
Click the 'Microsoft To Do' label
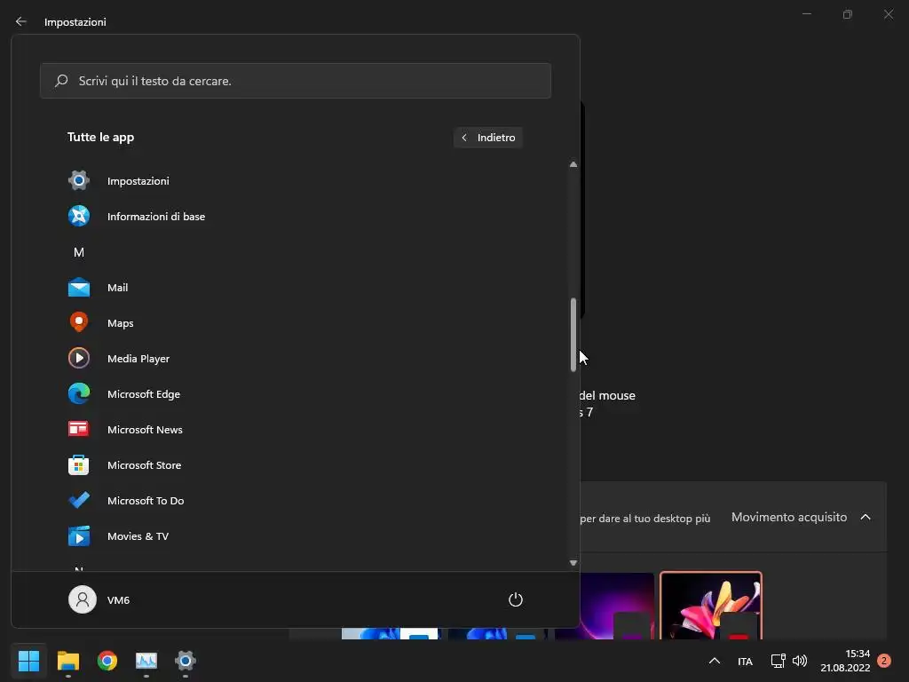pos(146,501)
